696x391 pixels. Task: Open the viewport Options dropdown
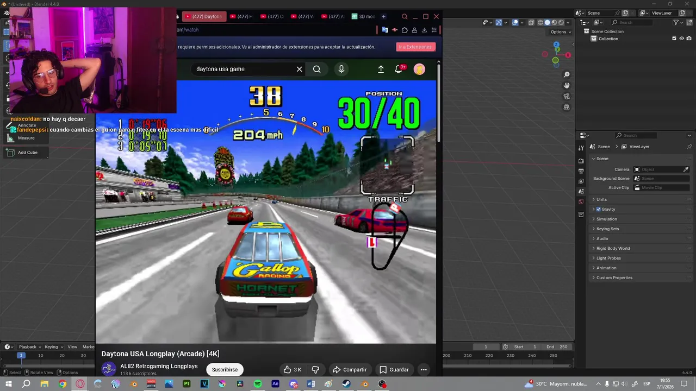tap(561, 31)
